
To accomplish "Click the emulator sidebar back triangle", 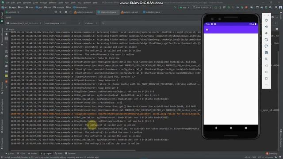I will pos(266,65).
